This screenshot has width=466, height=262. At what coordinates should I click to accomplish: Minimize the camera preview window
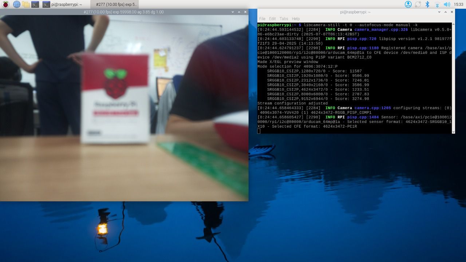tap(233, 12)
